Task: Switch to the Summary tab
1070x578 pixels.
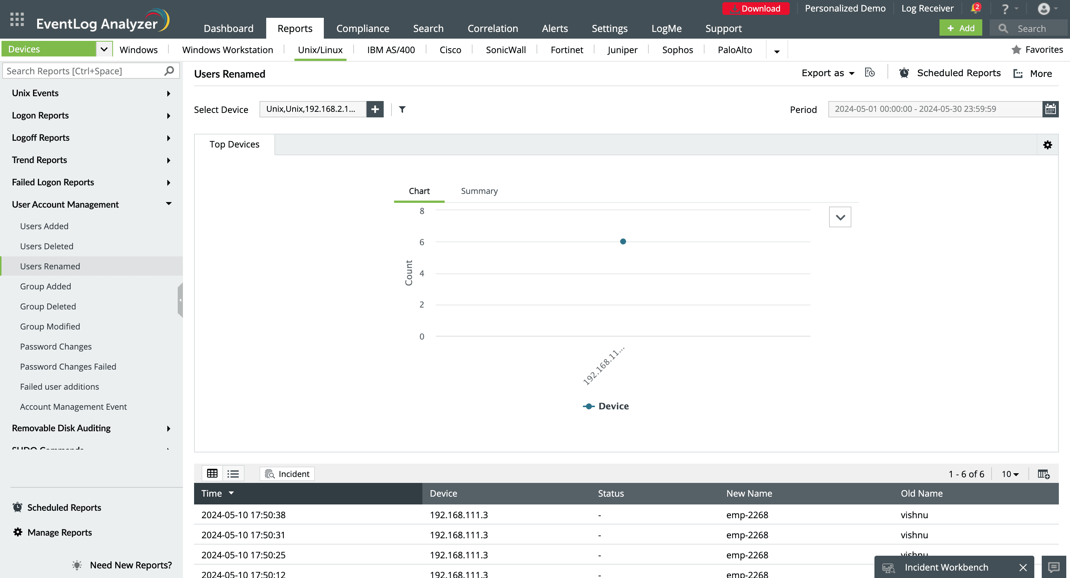Action: (x=479, y=191)
